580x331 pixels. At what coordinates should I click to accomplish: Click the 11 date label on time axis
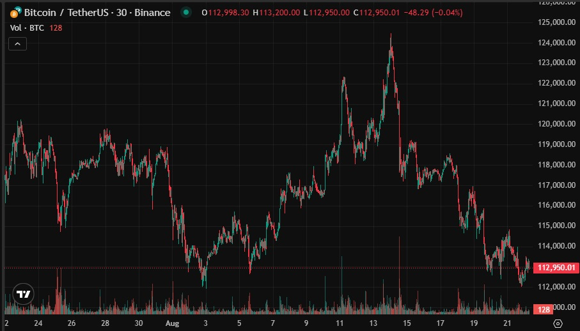coord(340,323)
